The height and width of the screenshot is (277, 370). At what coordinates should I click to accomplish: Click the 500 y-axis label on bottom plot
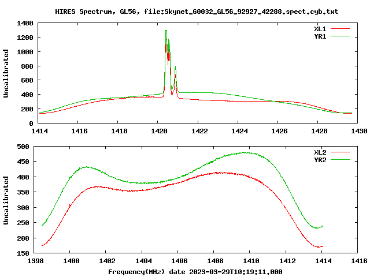click(23, 147)
